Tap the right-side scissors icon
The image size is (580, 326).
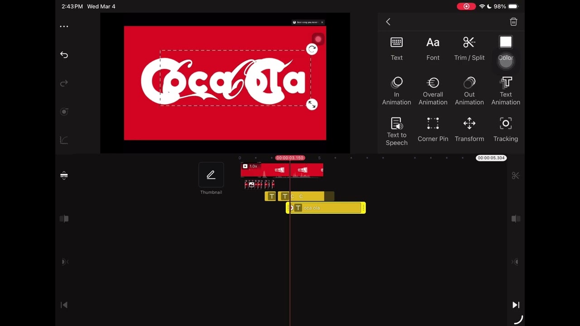pos(516,176)
